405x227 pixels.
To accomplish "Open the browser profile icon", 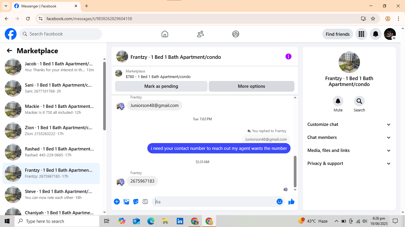I will [388, 19].
